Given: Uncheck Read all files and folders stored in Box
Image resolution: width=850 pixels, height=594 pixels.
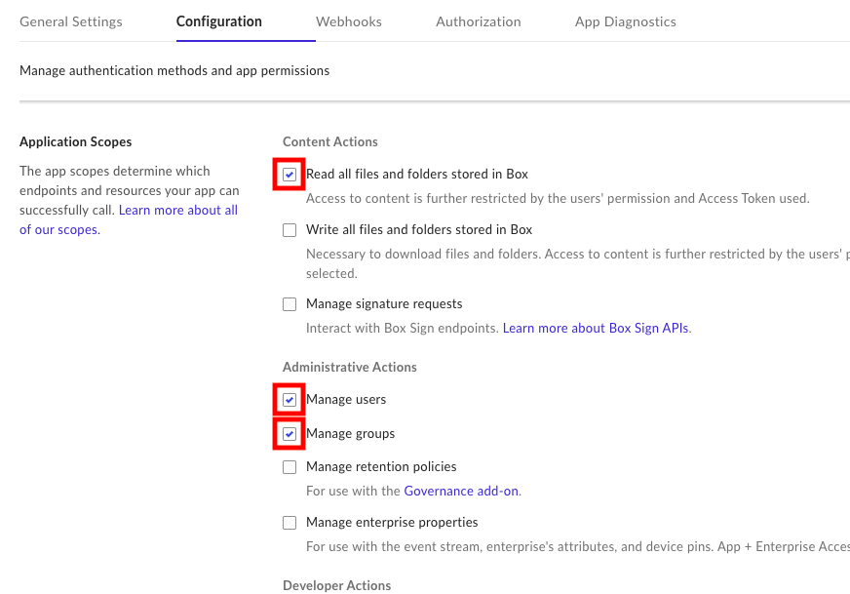Looking at the screenshot, I should (x=289, y=174).
